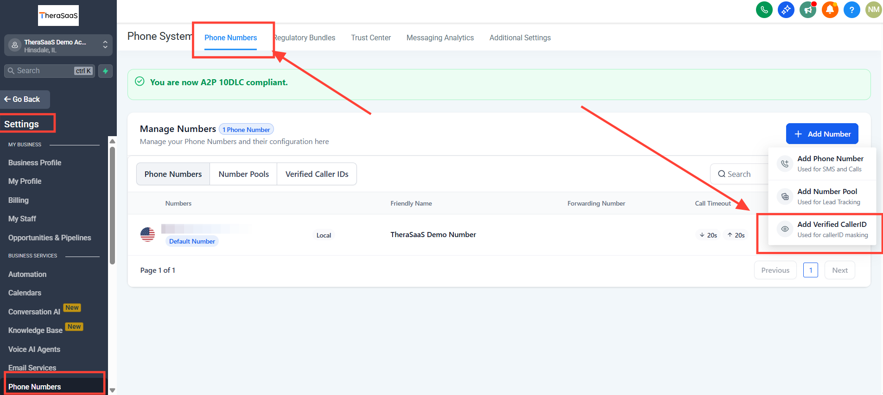
Task: Click the plus icon on Add Number
Action: pyautogui.click(x=798, y=134)
